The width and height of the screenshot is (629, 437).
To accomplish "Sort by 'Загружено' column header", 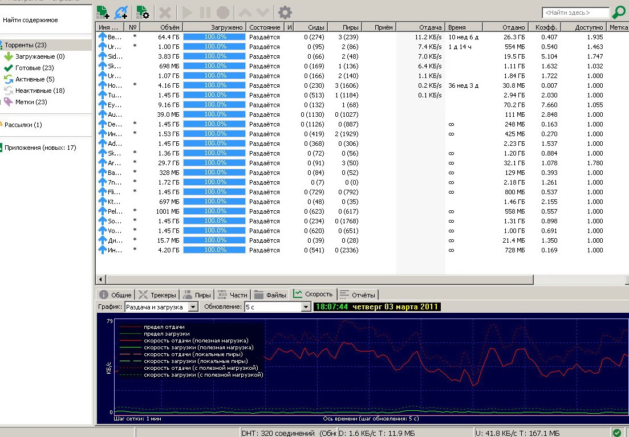I will [x=214, y=27].
